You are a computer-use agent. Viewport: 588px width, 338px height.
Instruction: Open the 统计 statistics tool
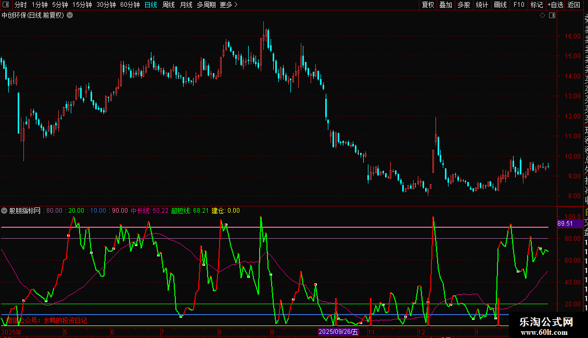(x=482, y=5)
